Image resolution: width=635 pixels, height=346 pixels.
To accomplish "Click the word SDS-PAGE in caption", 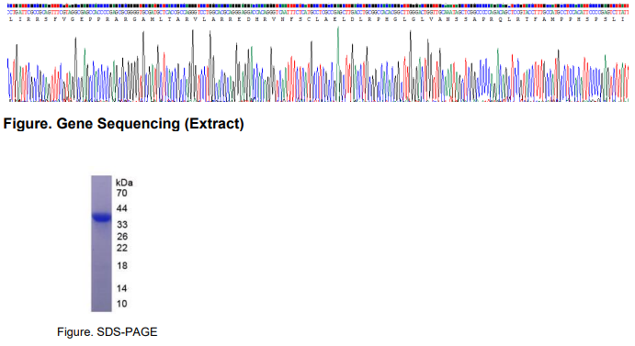I will pyautogui.click(x=127, y=332).
